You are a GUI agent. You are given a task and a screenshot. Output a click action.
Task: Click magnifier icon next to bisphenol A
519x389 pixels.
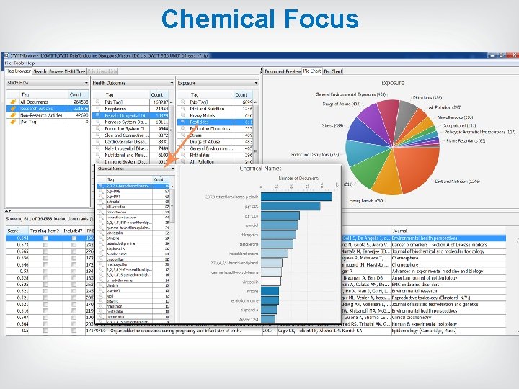(102, 249)
